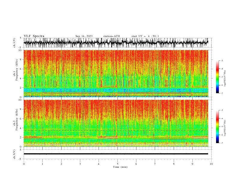
Task: Click the -7 tick on upper color bar
Action: coord(221,93)
